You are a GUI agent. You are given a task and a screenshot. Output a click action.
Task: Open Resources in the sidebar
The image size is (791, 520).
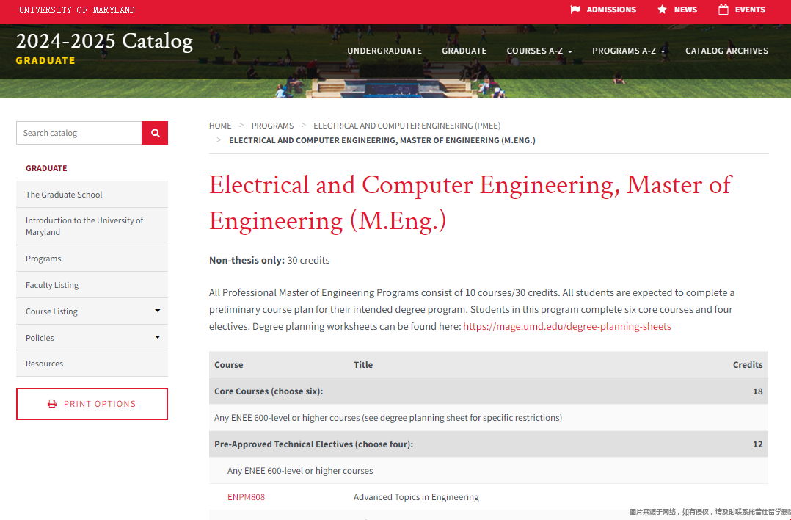92,364
